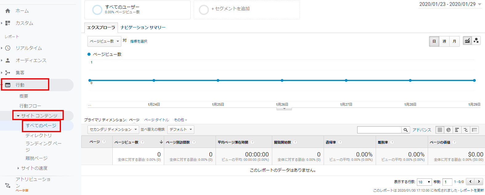Open the date range 2020/01/23 - 2020/01/29 picker
Image resolution: width=485 pixels, height=195 pixels.
pyautogui.click(x=450, y=4)
